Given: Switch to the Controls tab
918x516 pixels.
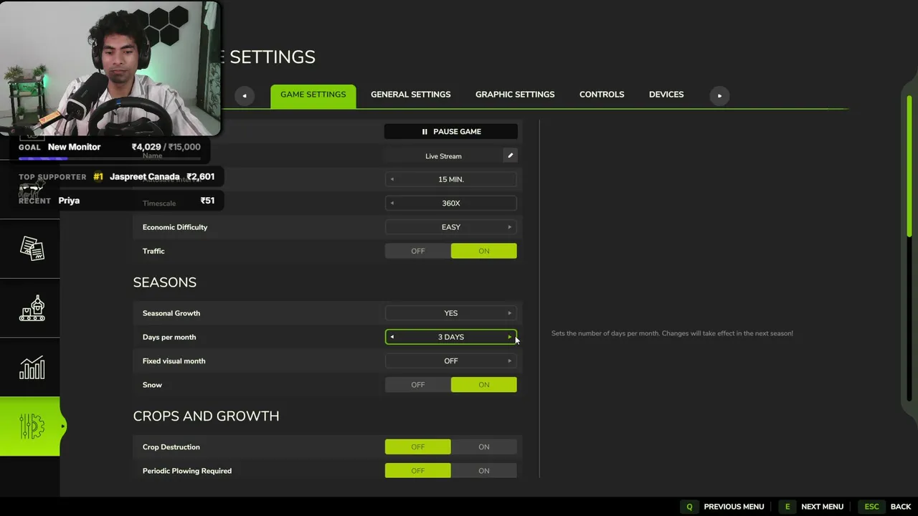Looking at the screenshot, I should coord(602,95).
